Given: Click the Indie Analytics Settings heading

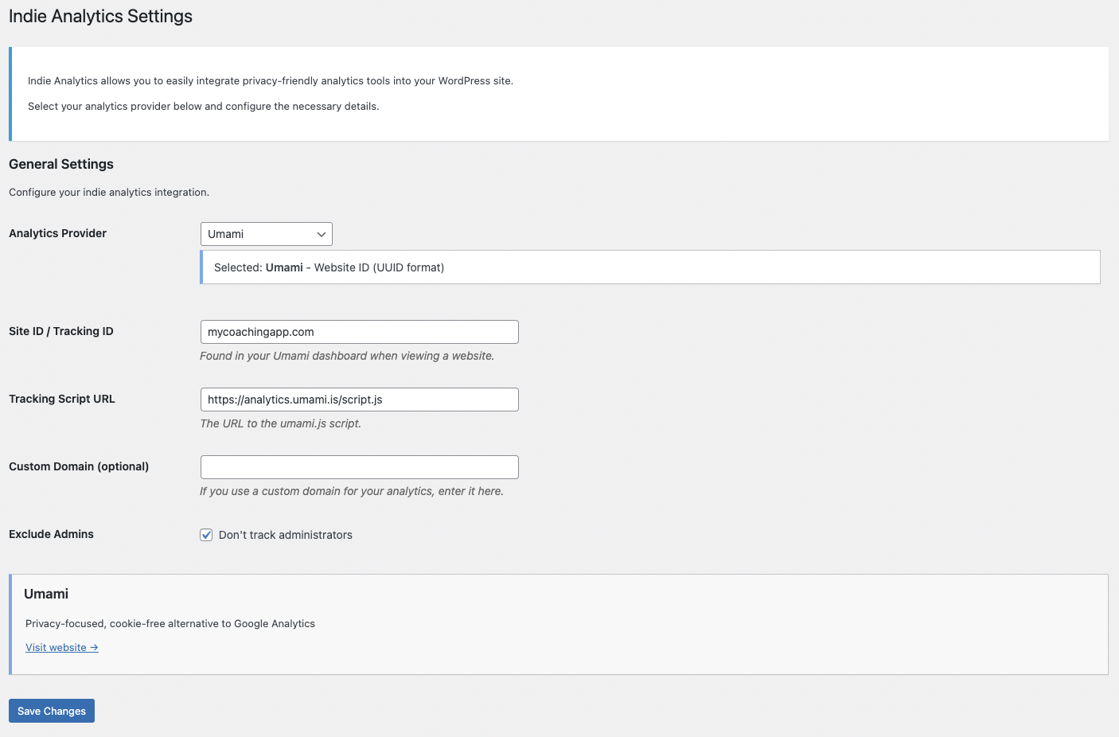Looking at the screenshot, I should pyautogui.click(x=100, y=16).
